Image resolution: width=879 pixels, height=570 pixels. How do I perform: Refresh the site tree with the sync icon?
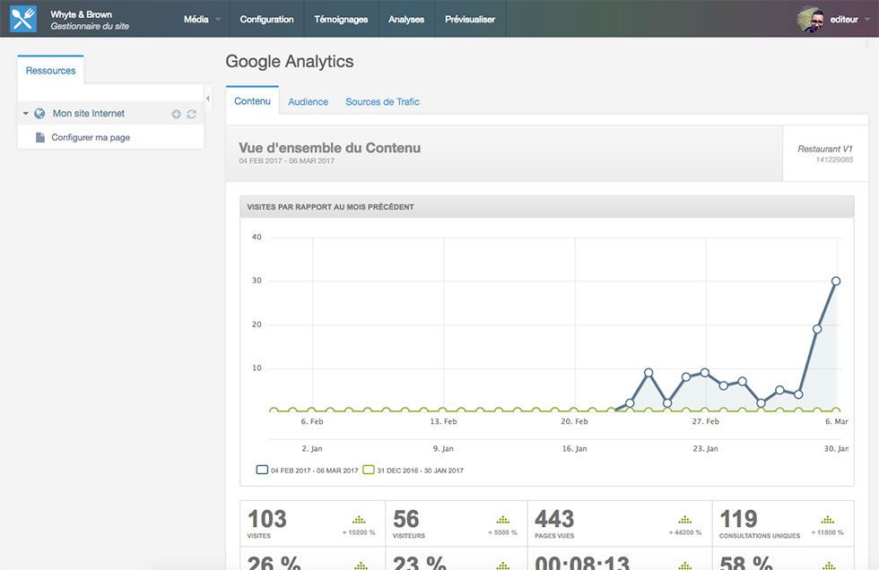(x=191, y=115)
